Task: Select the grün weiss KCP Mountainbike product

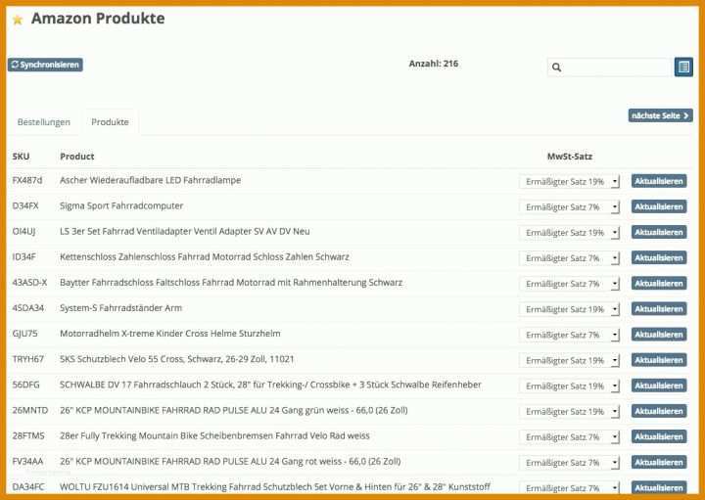Action: point(234,410)
